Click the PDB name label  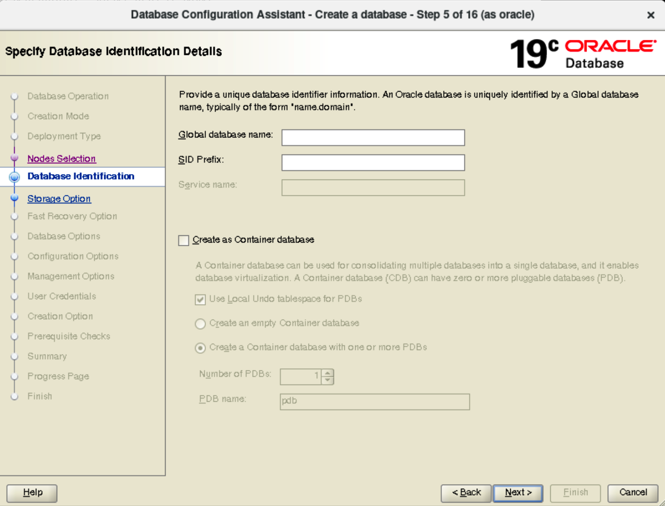tap(222, 399)
